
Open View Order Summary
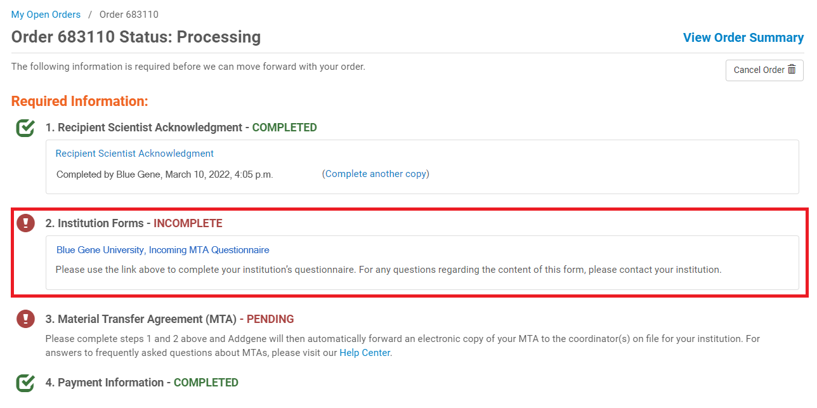[x=743, y=37]
